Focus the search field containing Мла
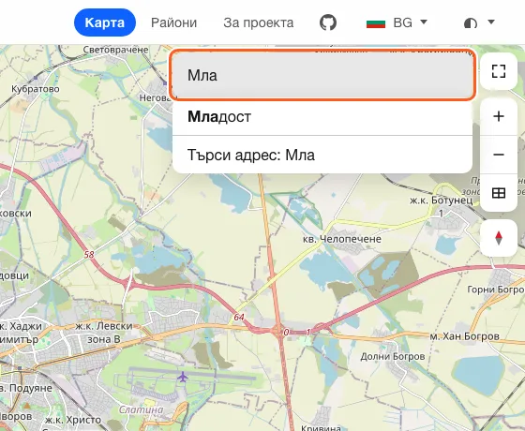This screenshot has height=431, width=525. click(x=322, y=75)
